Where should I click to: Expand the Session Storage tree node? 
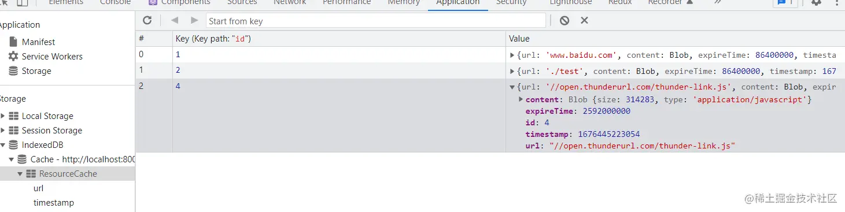[x=3, y=130]
